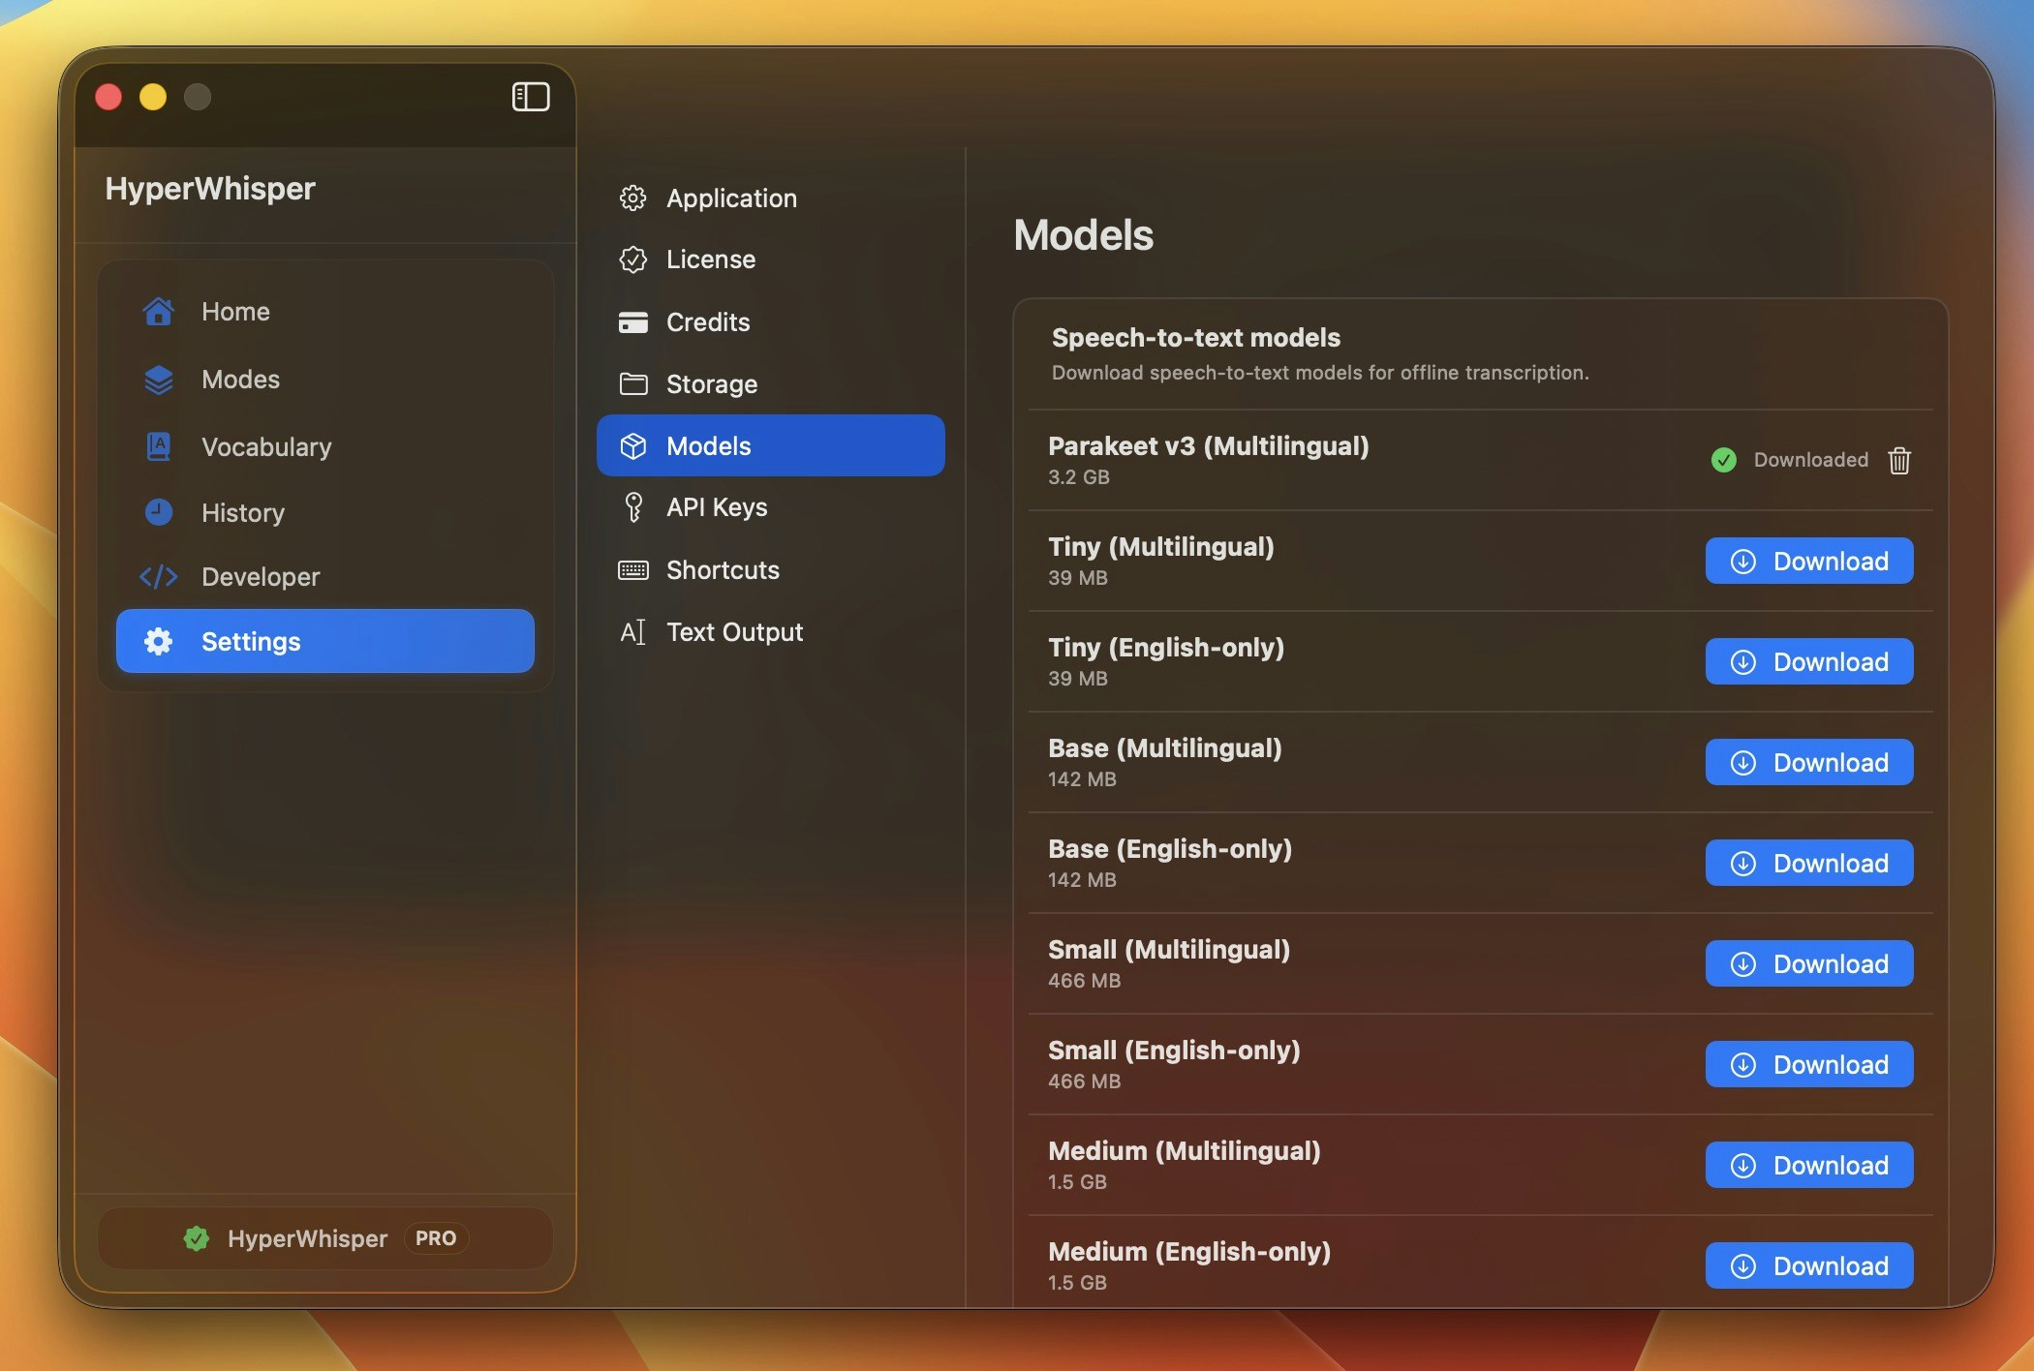Click the Home house icon
The image size is (2034, 1371).
(x=158, y=312)
